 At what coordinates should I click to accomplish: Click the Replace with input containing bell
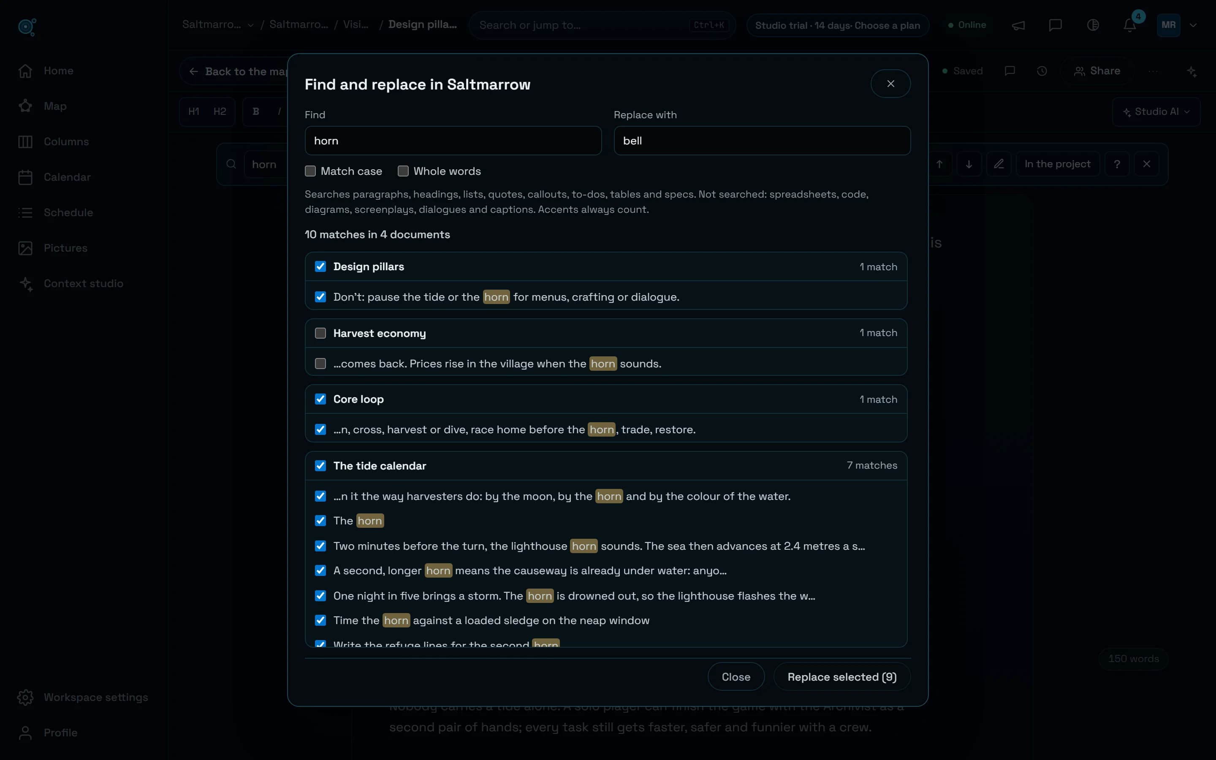click(x=762, y=141)
